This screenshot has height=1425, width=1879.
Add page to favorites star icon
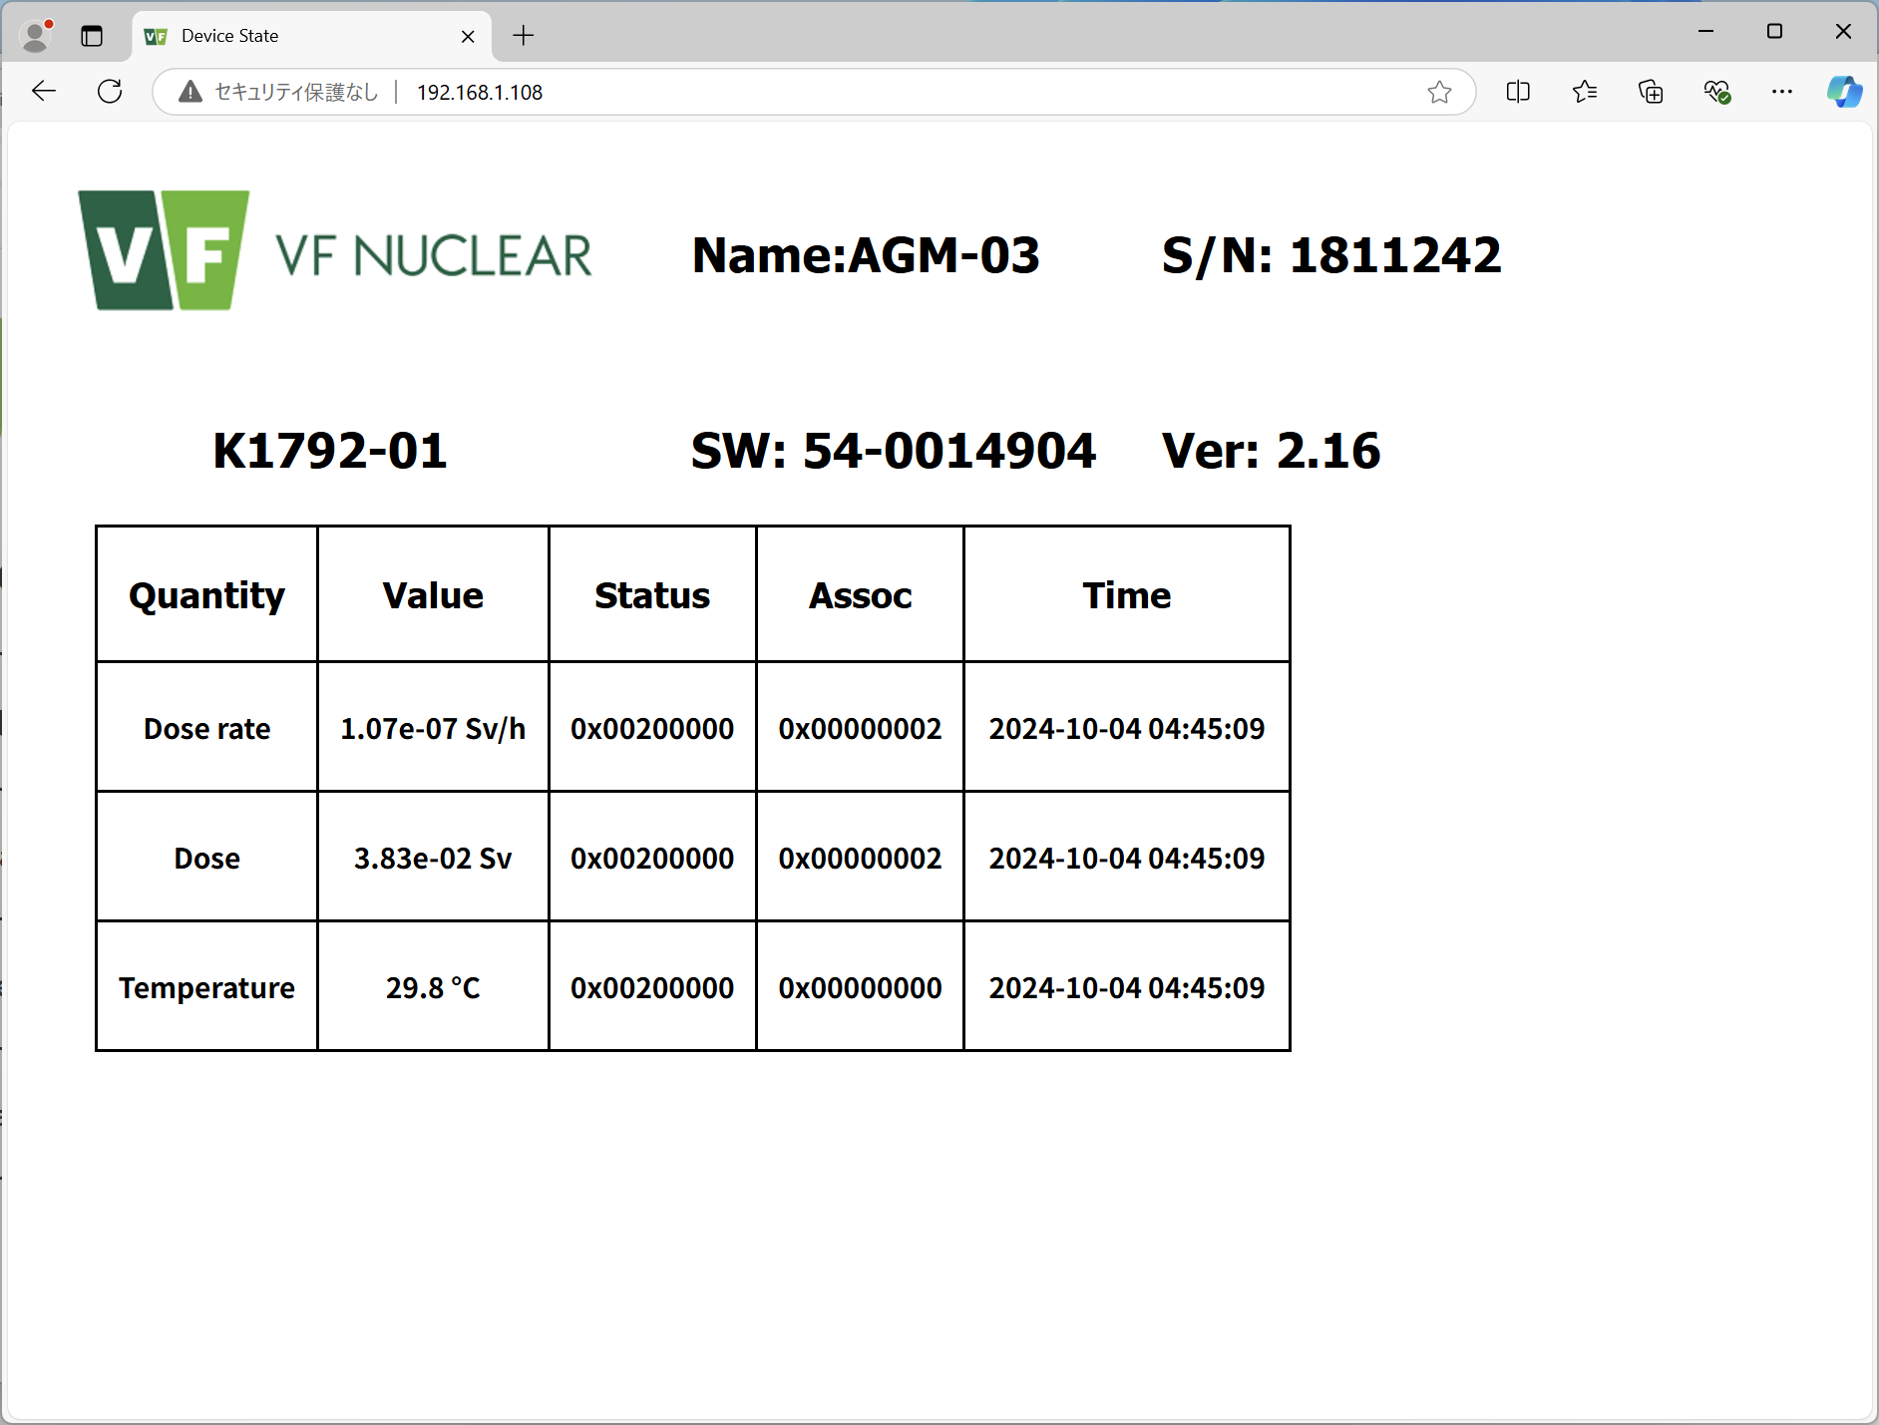pyautogui.click(x=1439, y=92)
